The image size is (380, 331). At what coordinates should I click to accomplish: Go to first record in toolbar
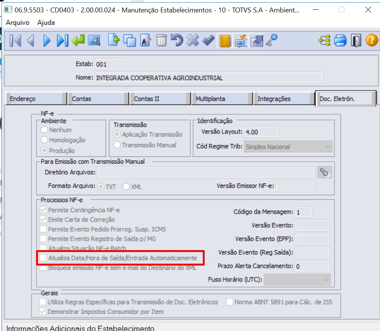(15, 40)
